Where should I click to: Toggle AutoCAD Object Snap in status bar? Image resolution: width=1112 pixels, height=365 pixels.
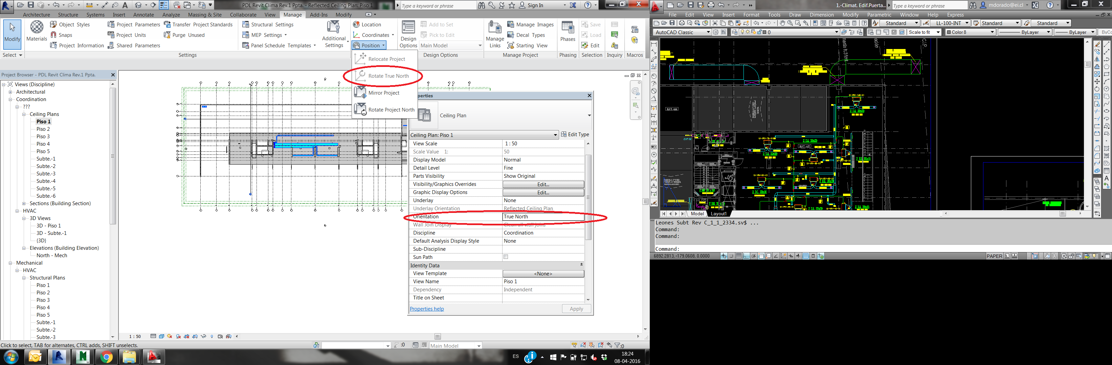pos(761,256)
